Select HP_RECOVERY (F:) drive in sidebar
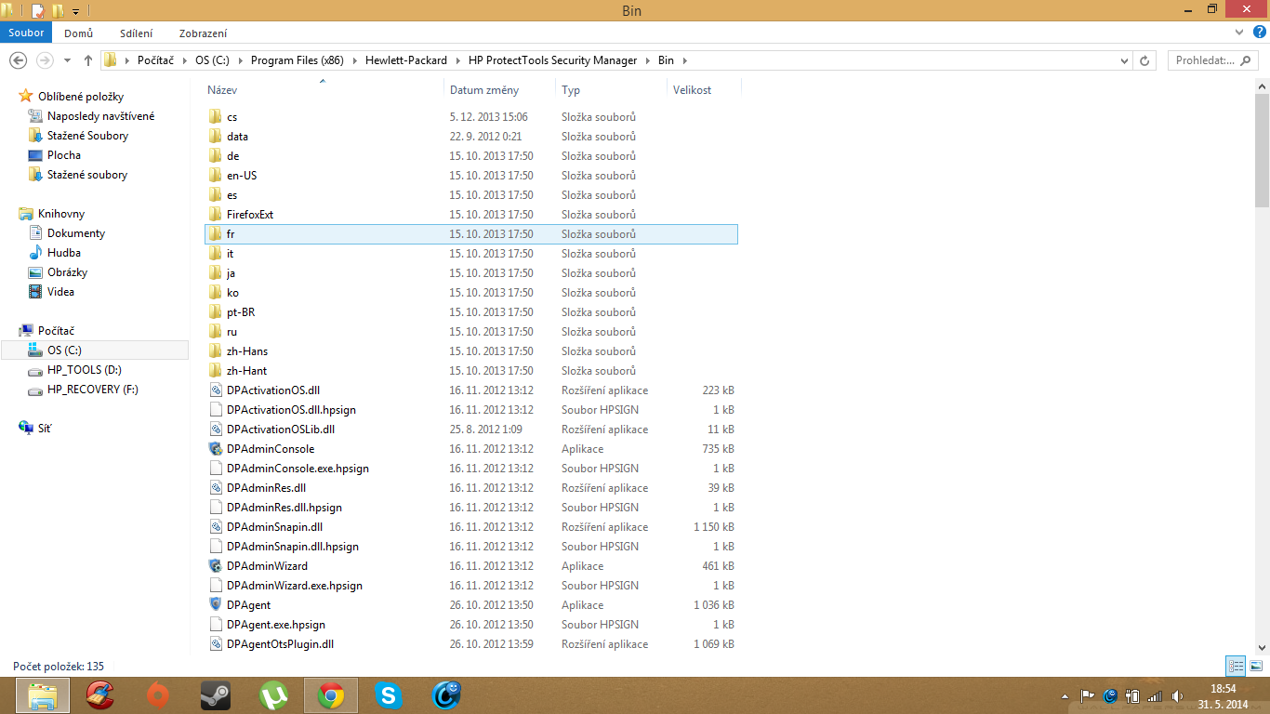 (93, 390)
